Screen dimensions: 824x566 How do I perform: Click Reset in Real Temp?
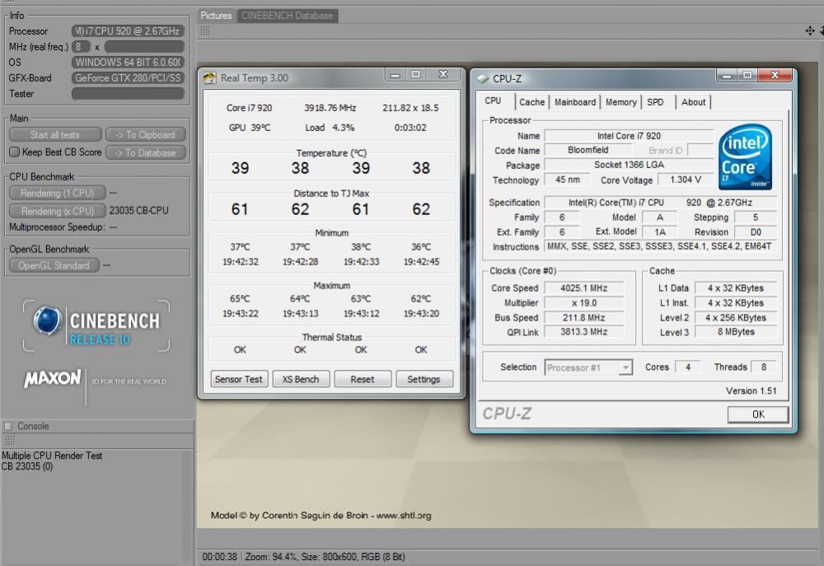[x=363, y=379]
